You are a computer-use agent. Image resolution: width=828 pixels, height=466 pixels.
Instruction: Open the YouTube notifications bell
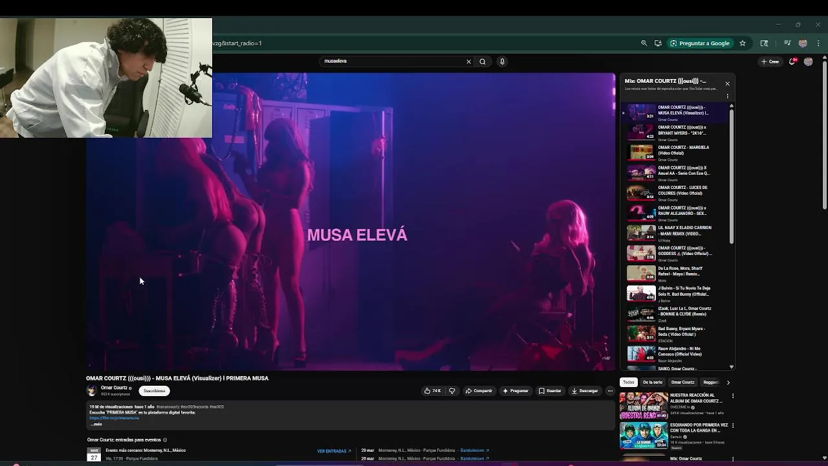pos(792,61)
